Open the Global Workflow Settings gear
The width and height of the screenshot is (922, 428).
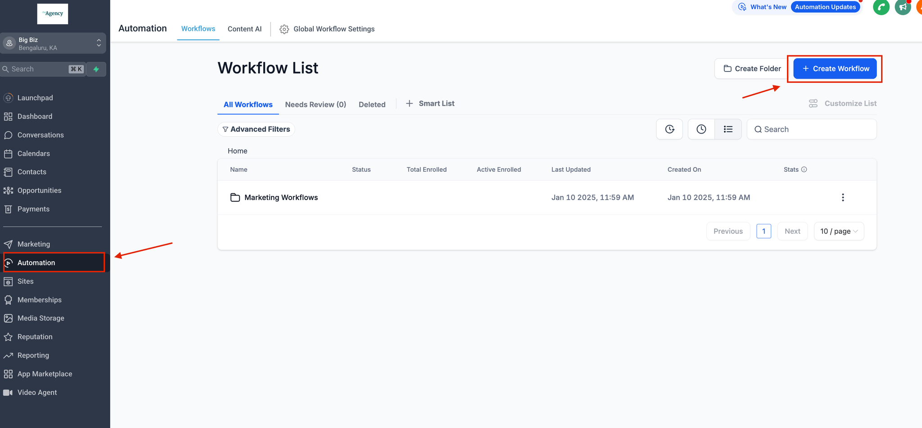pyautogui.click(x=284, y=29)
